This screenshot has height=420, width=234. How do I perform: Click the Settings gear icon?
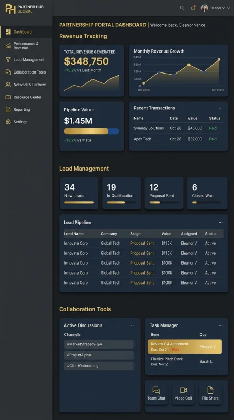(8, 122)
